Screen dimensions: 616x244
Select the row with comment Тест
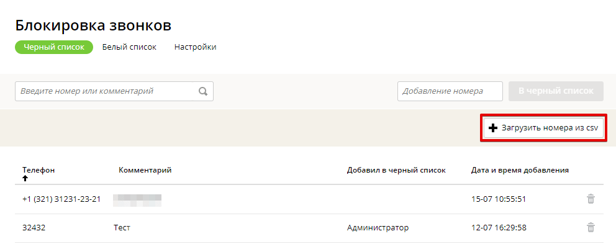pos(309,228)
